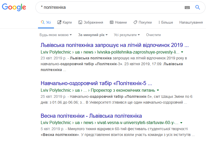Viewport: 206px width, 141px height.
Task: Open the Весна політехніки result link
Action: coord(91,116)
